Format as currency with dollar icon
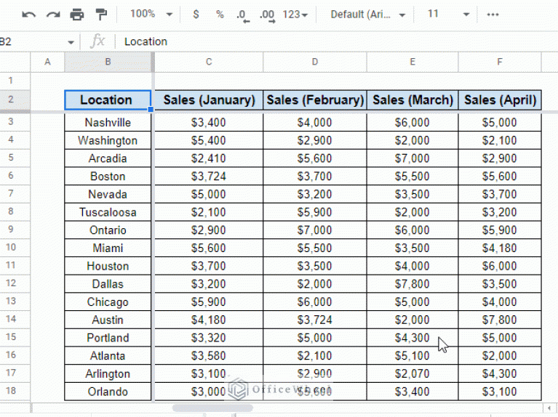The width and height of the screenshot is (558, 417). 196,15
